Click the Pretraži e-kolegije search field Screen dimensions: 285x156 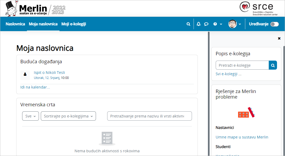pos(242,65)
